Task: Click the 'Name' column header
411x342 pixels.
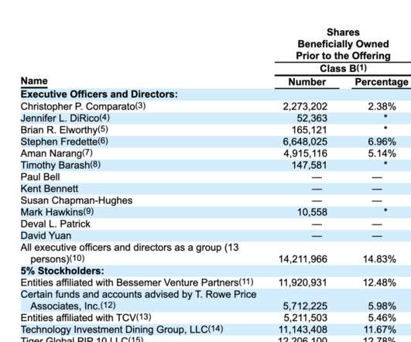Action: [34, 80]
